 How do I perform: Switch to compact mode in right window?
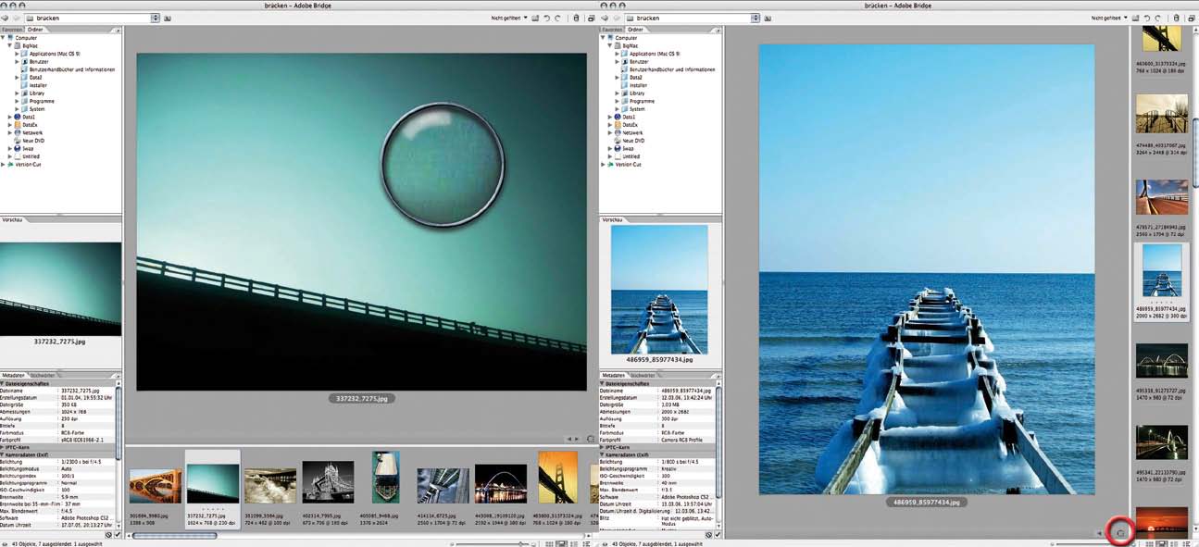click(x=1190, y=18)
